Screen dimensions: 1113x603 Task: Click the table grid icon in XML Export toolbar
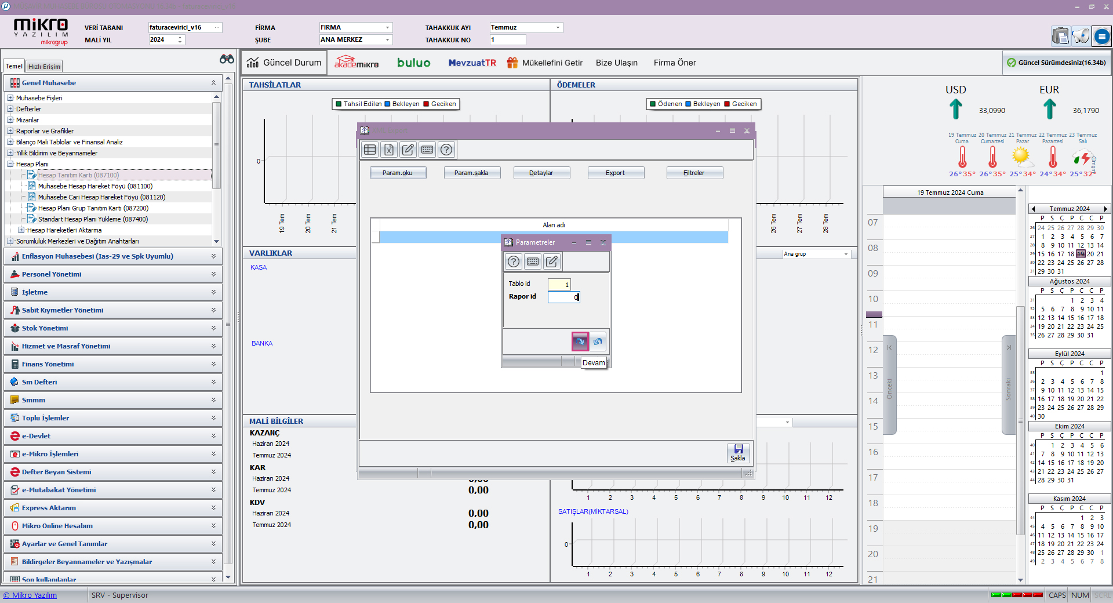tap(370, 150)
